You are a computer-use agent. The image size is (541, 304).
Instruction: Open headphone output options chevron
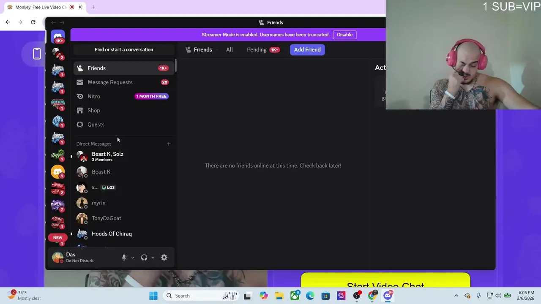pyautogui.click(x=153, y=258)
